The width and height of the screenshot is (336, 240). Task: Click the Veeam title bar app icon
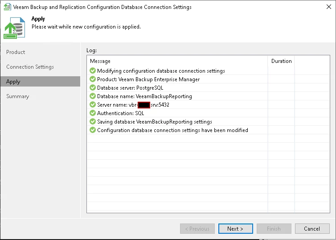tap(7, 7)
